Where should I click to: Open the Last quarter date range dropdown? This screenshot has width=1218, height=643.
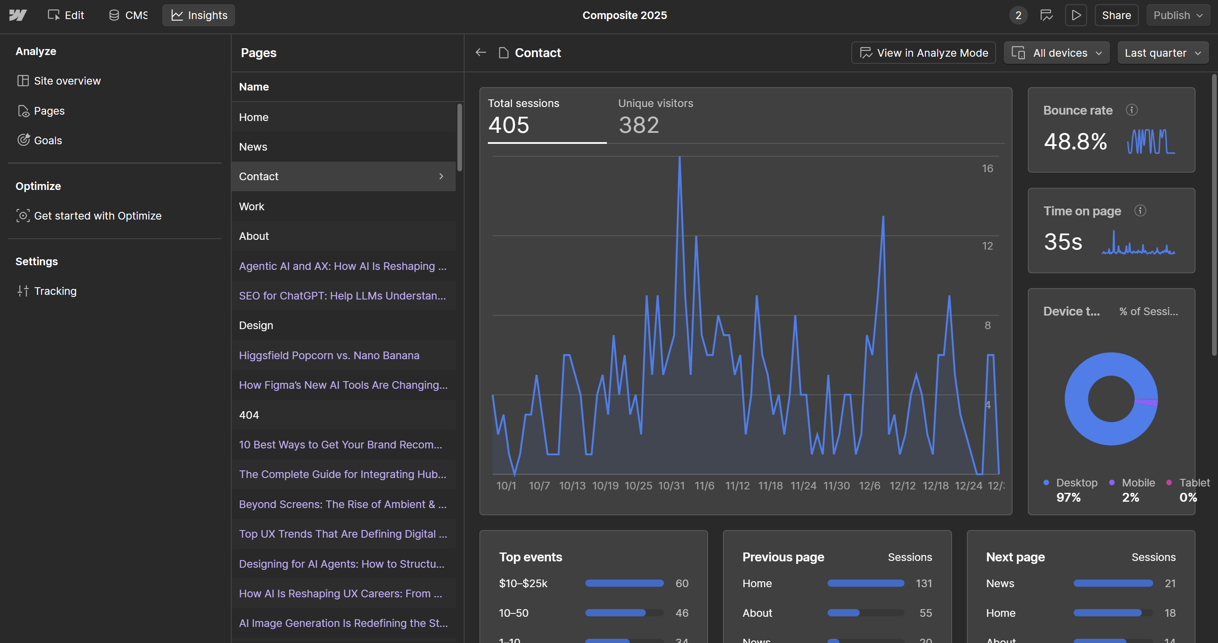point(1162,52)
